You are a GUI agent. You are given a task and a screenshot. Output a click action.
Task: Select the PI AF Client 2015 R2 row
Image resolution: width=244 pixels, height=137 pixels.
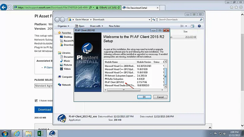[134, 82]
